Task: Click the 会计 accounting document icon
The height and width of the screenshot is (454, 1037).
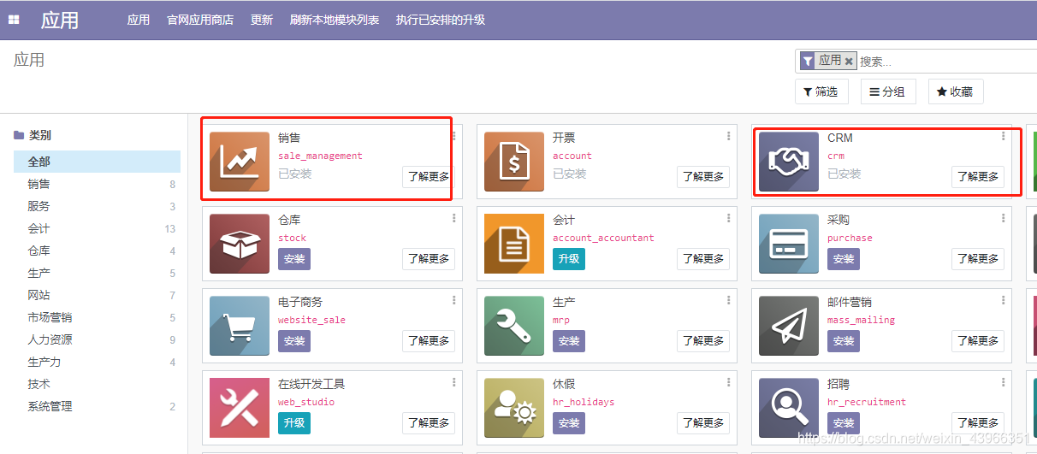Action: [514, 243]
